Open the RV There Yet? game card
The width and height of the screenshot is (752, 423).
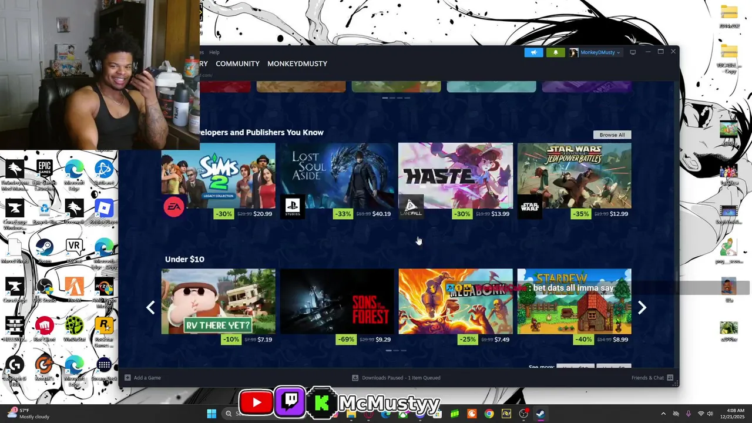tap(218, 301)
